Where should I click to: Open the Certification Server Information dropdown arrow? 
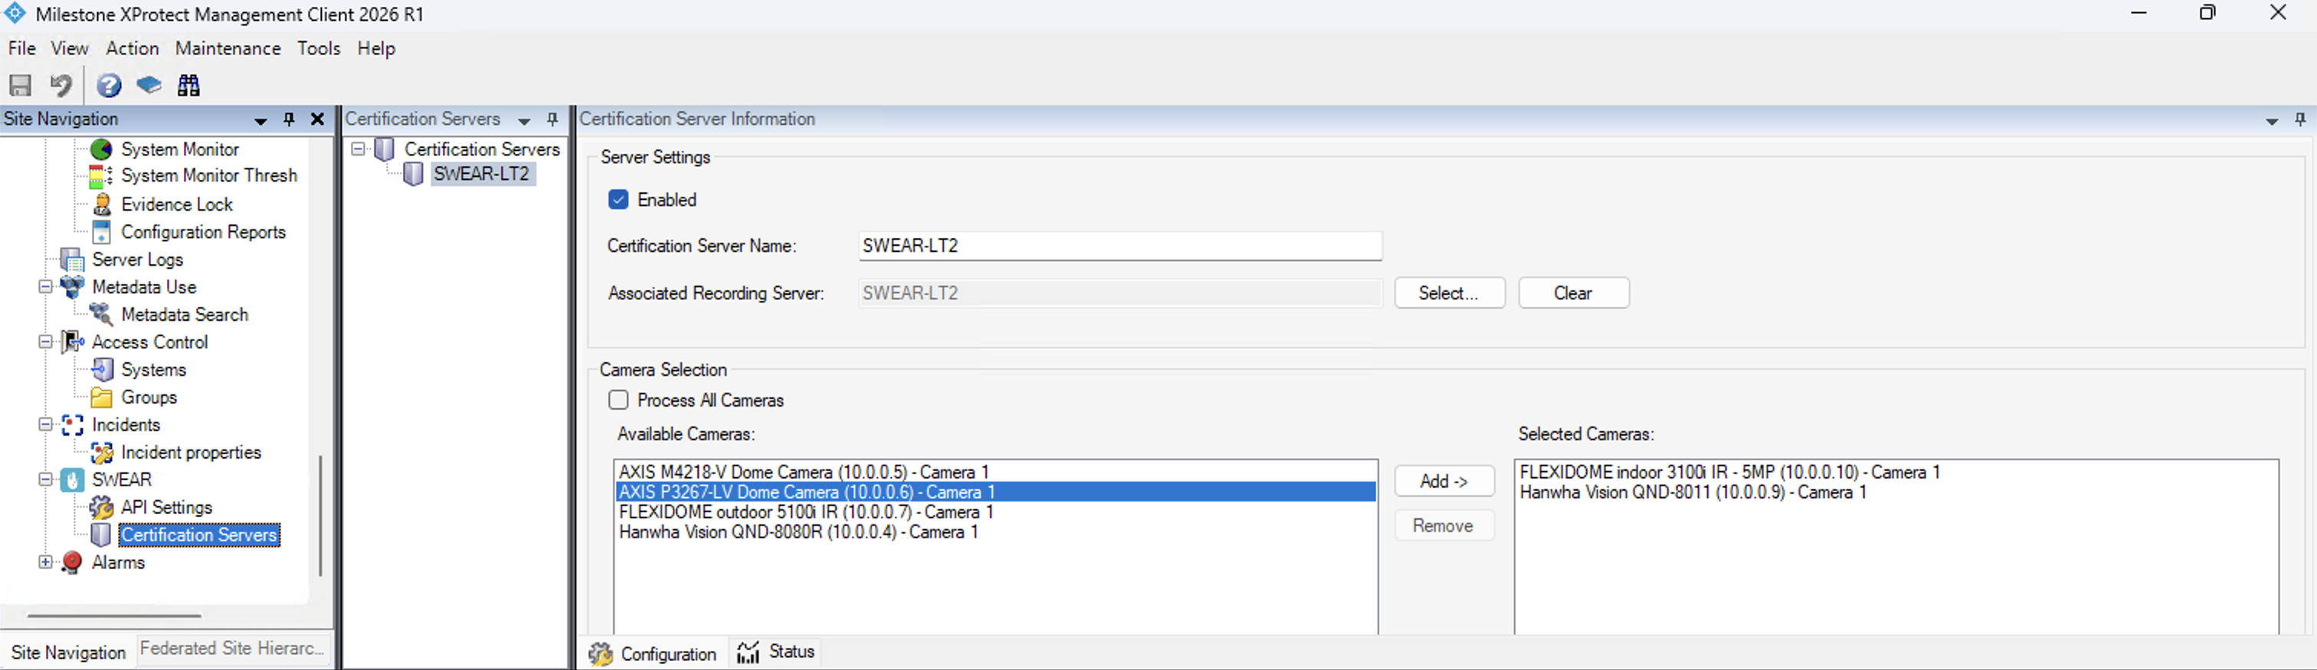tap(2271, 120)
